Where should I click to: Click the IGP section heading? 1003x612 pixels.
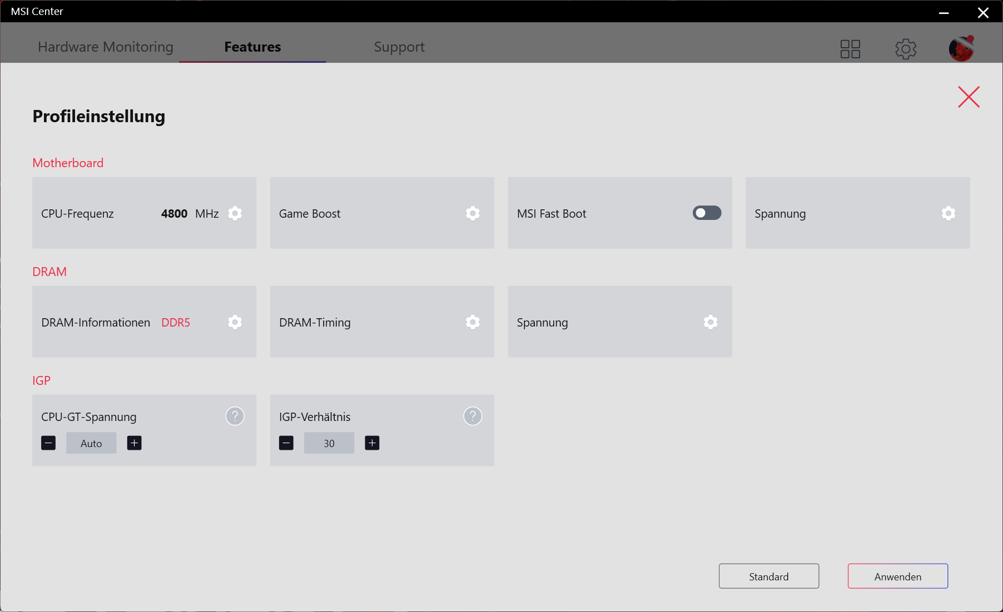[41, 380]
